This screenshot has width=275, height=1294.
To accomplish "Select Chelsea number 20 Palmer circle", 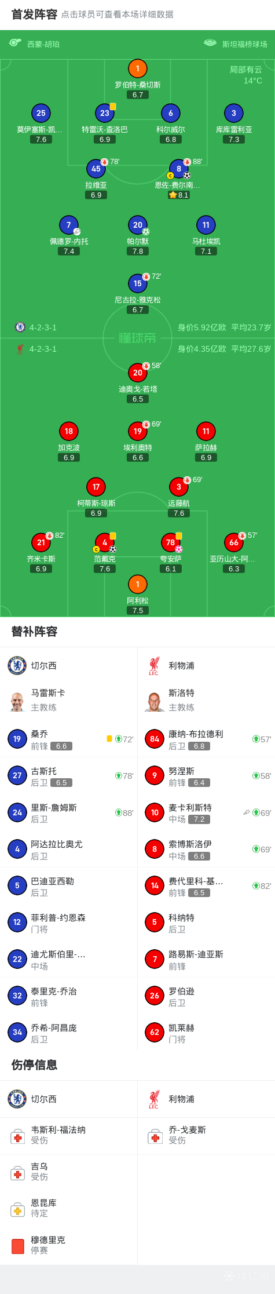I will (x=137, y=225).
